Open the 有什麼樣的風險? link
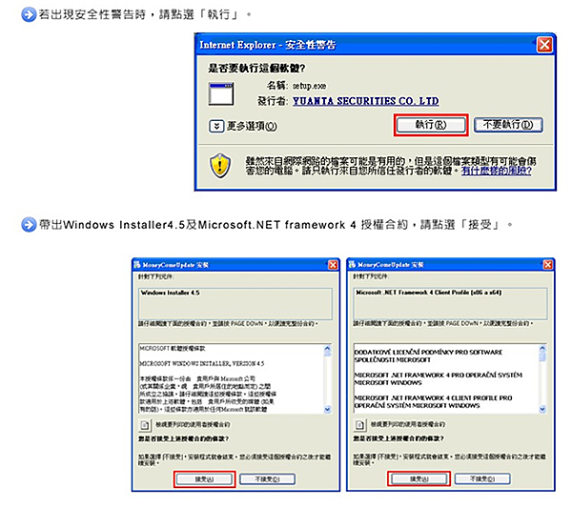The width and height of the screenshot is (572, 508). tap(497, 171)
